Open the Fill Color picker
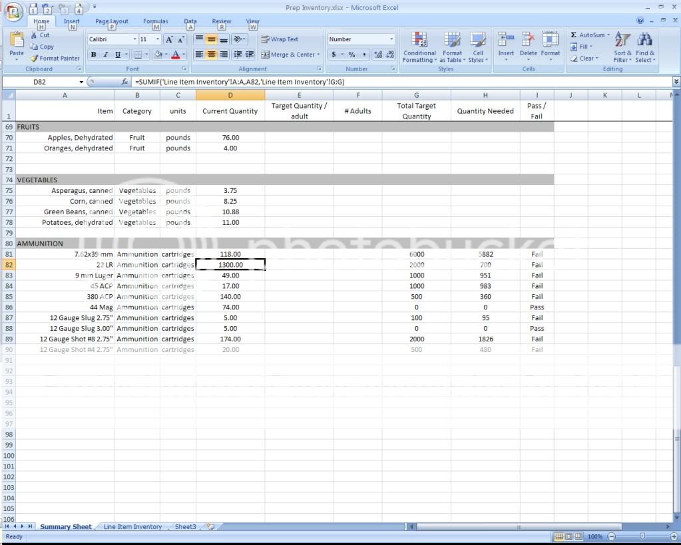This screenshot has width=681, height=545. pos(160,55)
